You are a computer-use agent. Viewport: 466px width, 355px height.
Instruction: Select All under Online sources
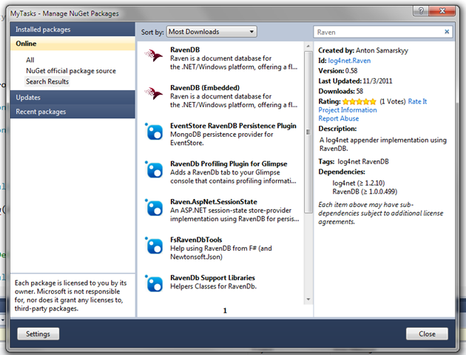(30, 60)
